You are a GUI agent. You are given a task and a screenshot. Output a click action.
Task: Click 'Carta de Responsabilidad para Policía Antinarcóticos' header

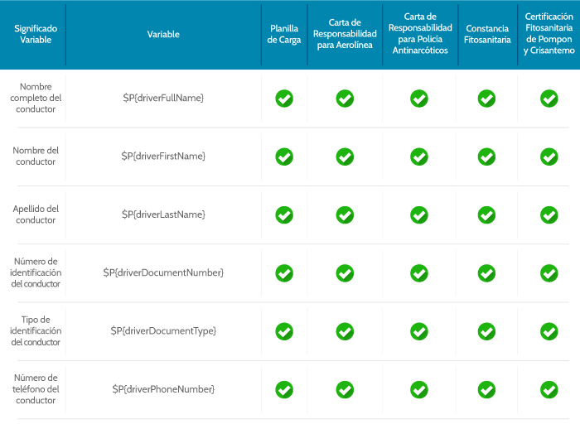(420, 33)
